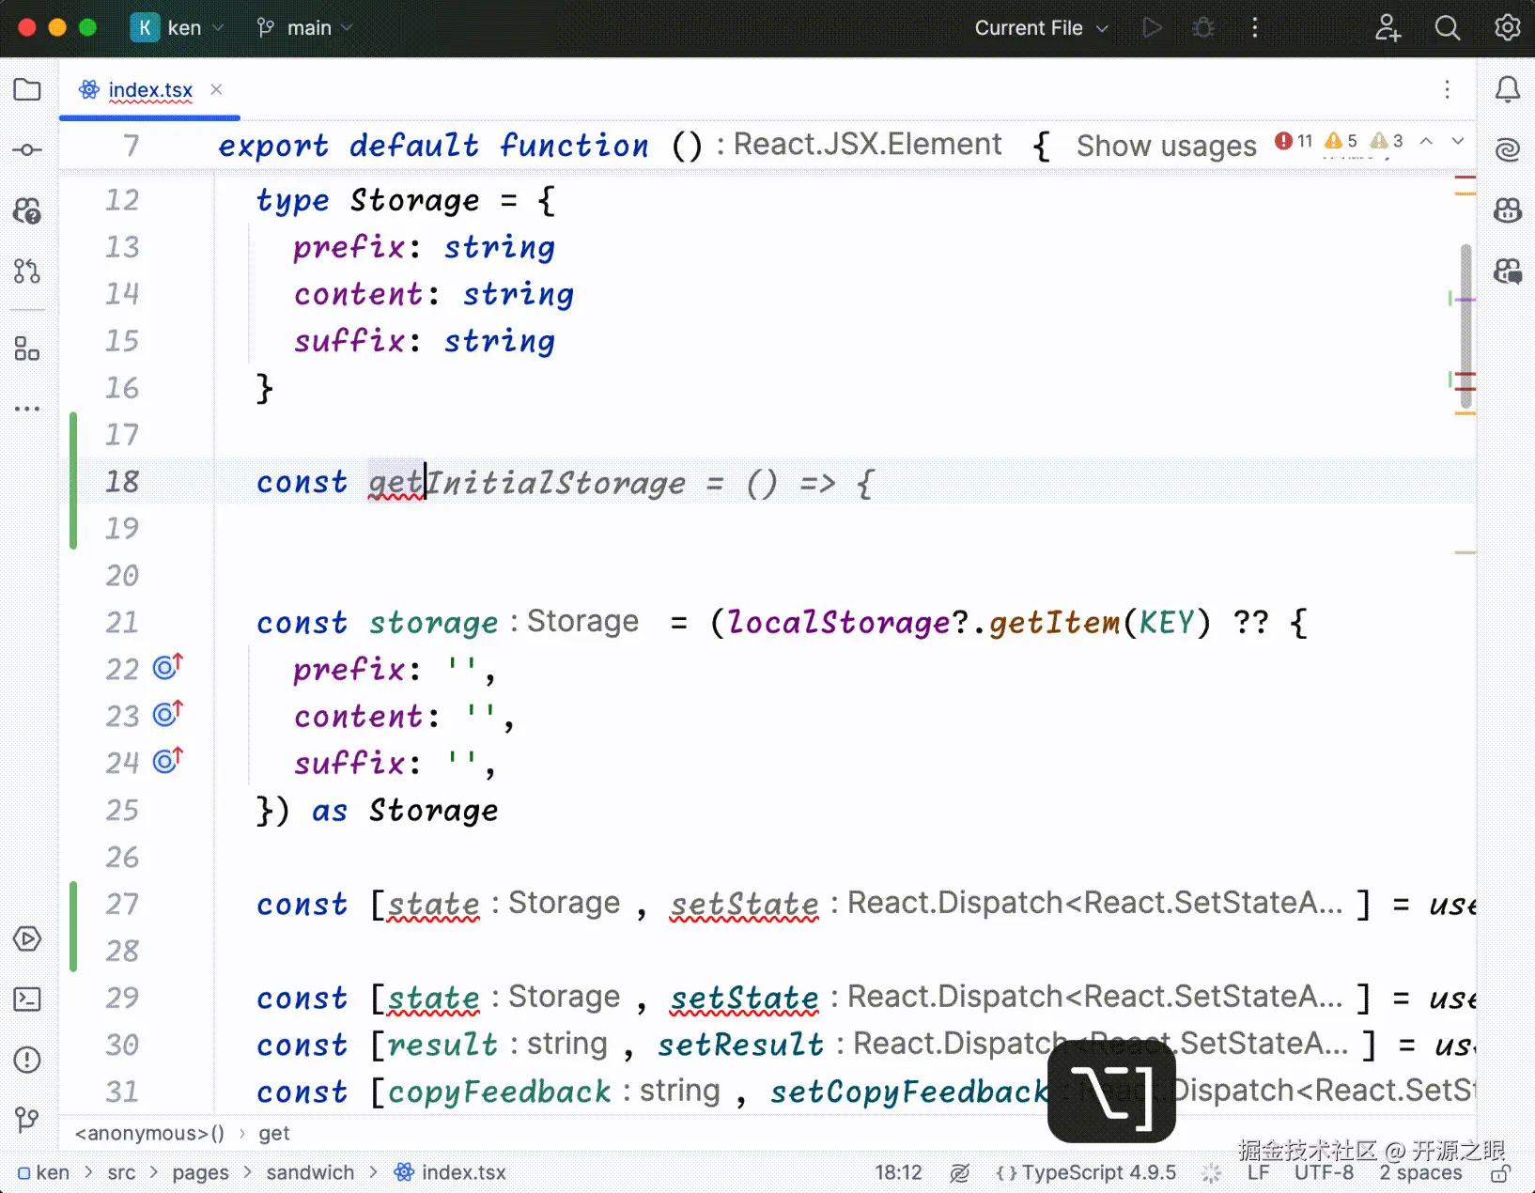Open Search Everywhere magnifier
Image resolution: width=1535 pixels, height=1193 pixels.
[1448, 28]
